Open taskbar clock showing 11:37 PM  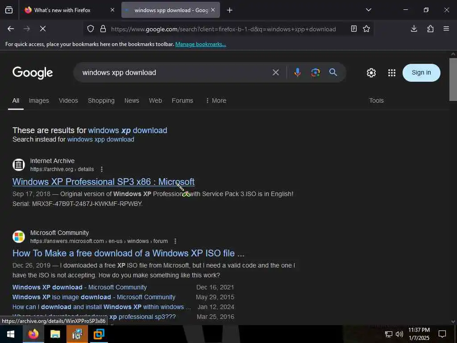419,334
